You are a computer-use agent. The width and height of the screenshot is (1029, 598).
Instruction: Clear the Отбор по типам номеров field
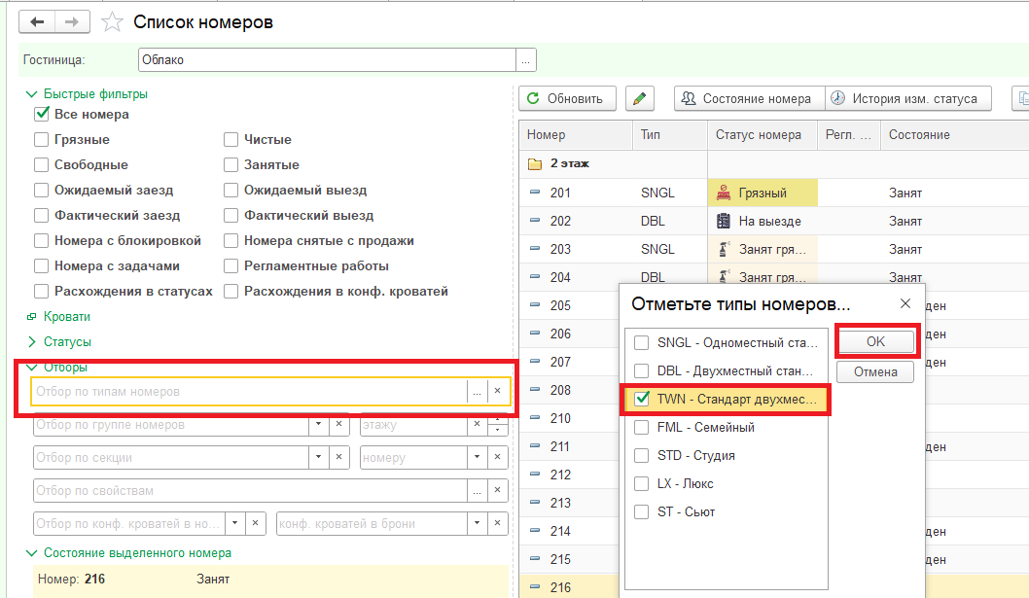(497, 391)
